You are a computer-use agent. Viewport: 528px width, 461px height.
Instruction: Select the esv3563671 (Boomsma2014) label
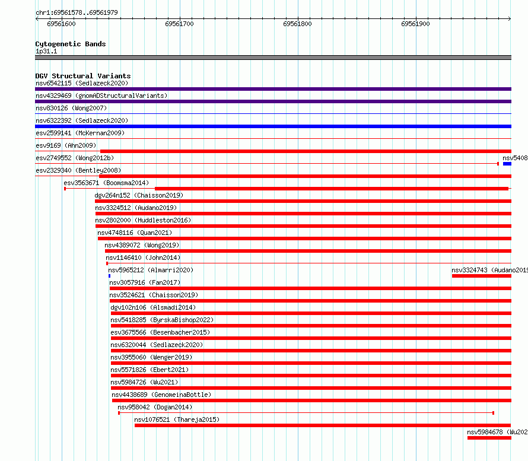click(x=106, y=183)
